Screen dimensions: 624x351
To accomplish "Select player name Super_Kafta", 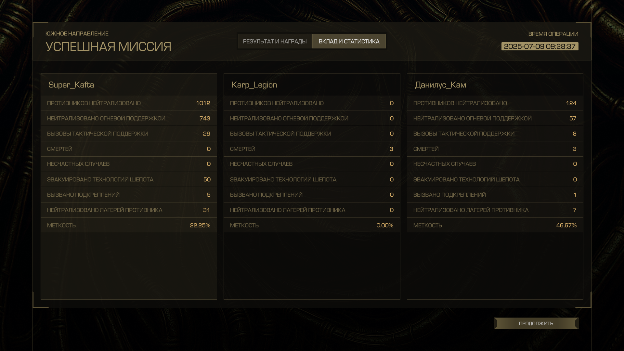I will (x=71, y=85).
